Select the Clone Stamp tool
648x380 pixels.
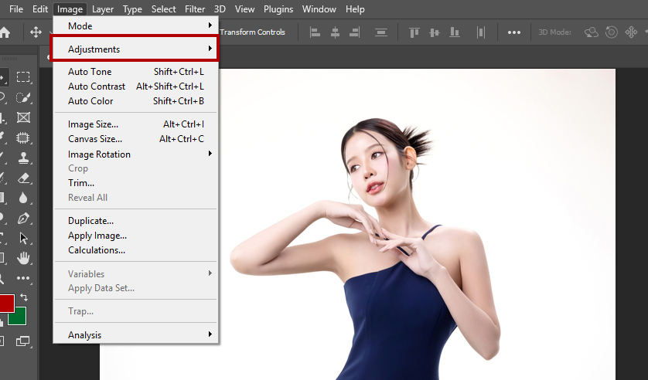[x=23, y=158]
